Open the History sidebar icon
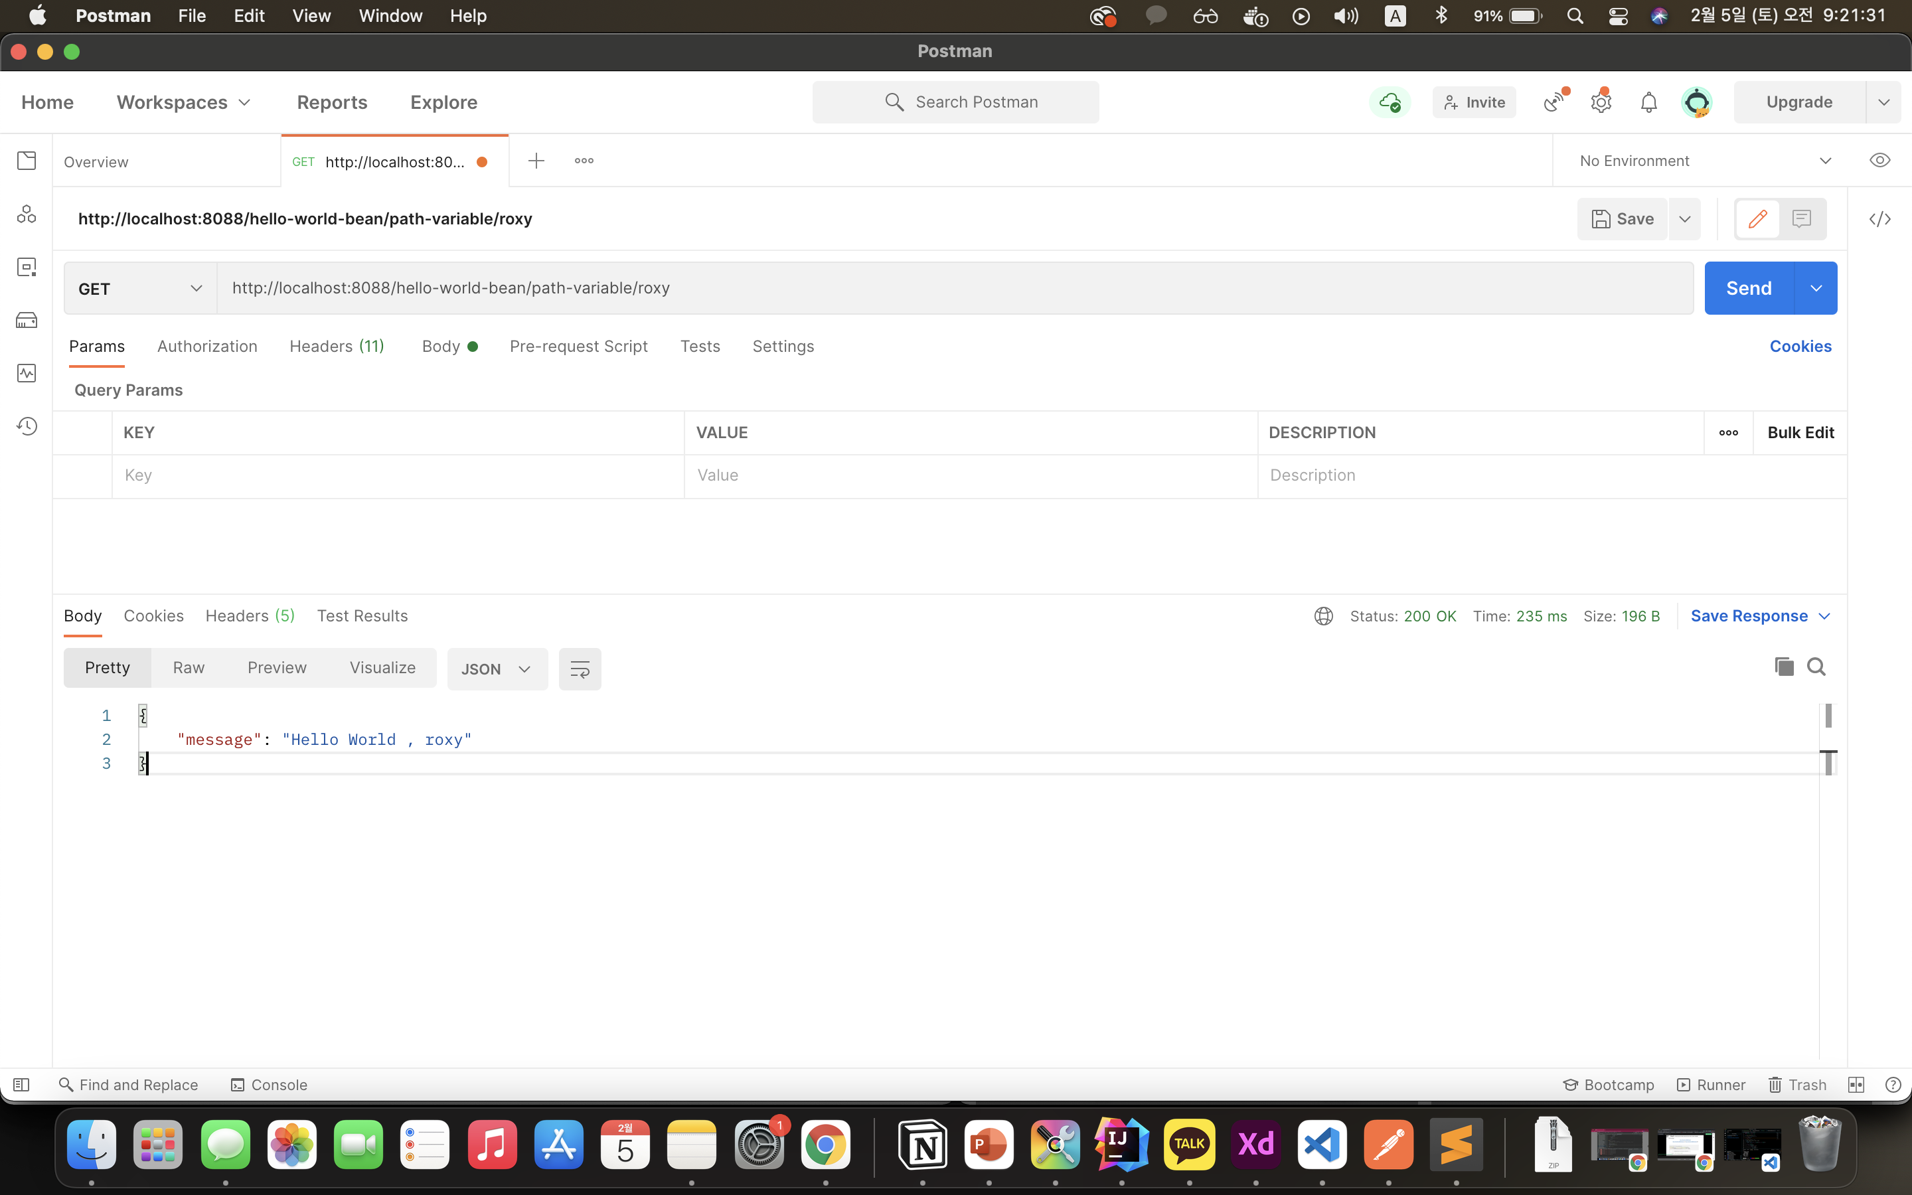The image size is (1912, 1195). click(x=27, y=426)
